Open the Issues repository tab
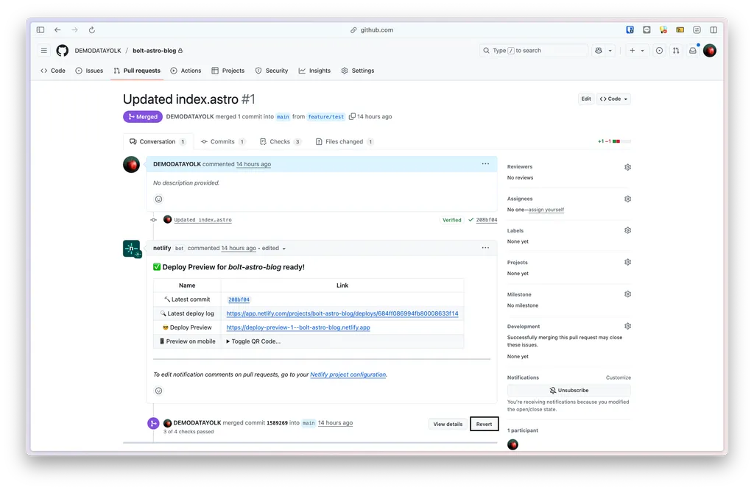This screenshot has width=754, height=490. click(x=89, y=71)
